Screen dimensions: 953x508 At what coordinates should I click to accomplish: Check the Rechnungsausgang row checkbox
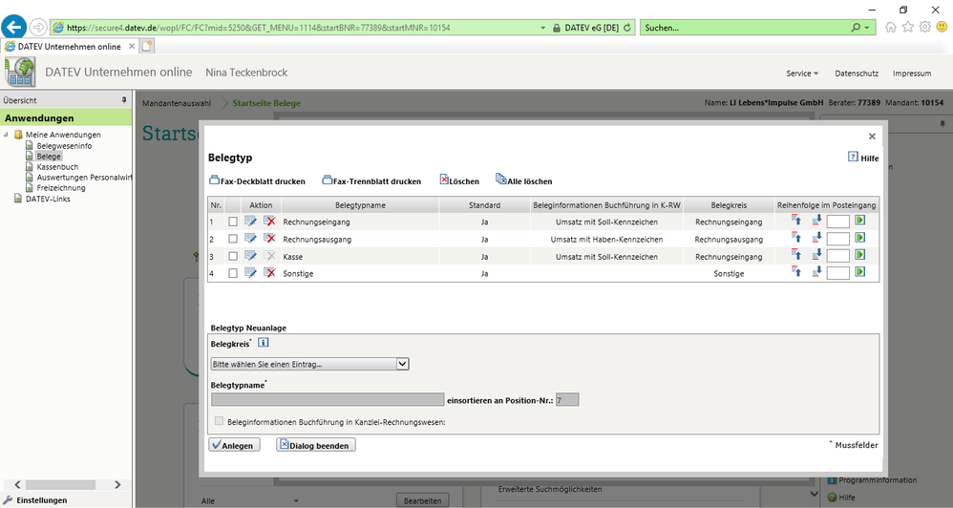pos(233,239)
